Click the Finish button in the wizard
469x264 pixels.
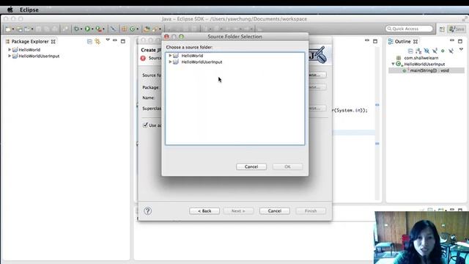coord(311,211)
